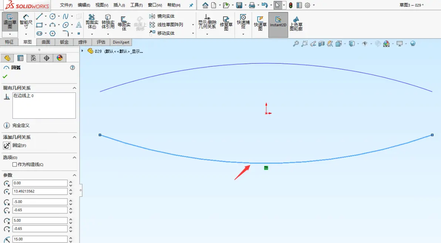
Task: Enable the For construction (作为构造线) checkbox
Action: click(15, 165)
